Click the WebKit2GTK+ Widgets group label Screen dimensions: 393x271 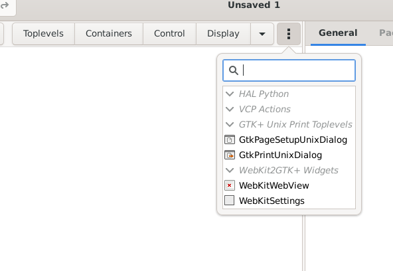[x=289, y=171]
